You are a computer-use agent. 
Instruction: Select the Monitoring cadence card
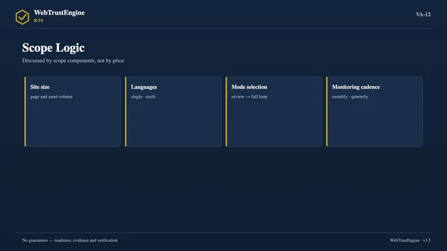coord(374,112)
